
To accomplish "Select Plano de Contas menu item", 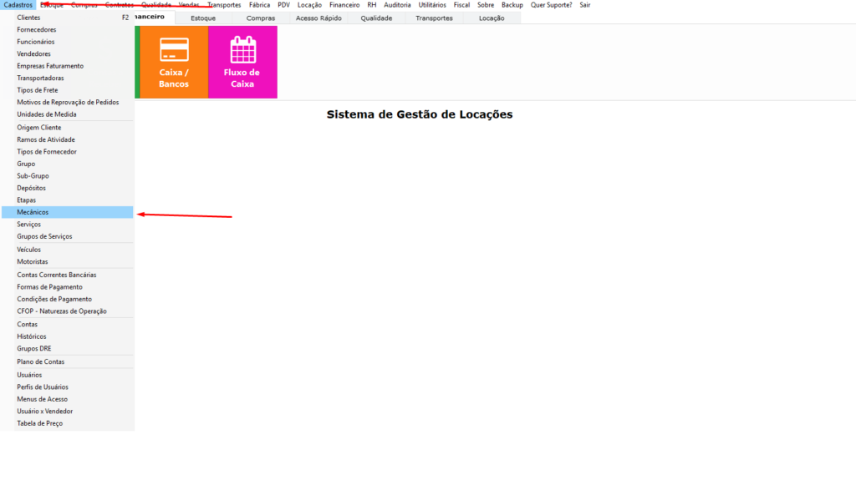I will click(x=41, y=361).
